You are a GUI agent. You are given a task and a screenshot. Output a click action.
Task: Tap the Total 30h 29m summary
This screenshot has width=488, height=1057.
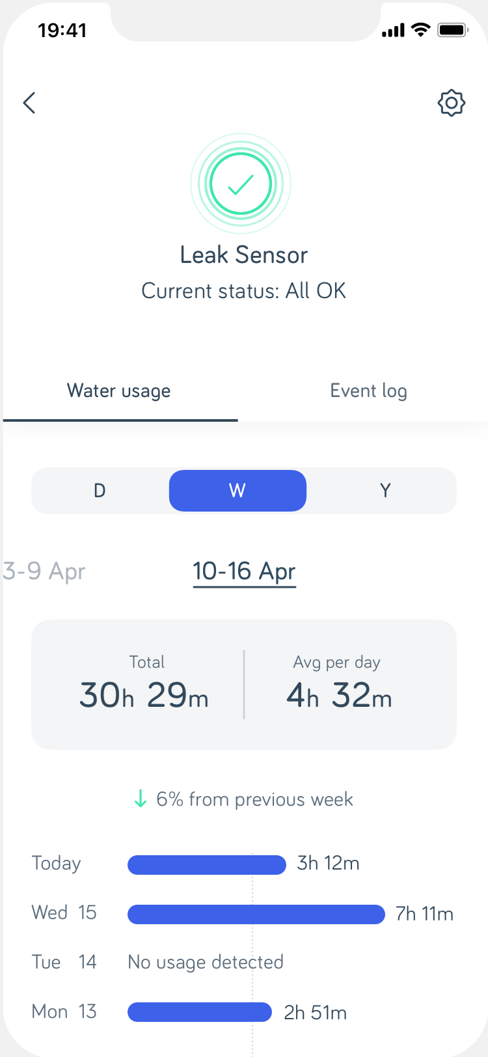tap(144, 683)
